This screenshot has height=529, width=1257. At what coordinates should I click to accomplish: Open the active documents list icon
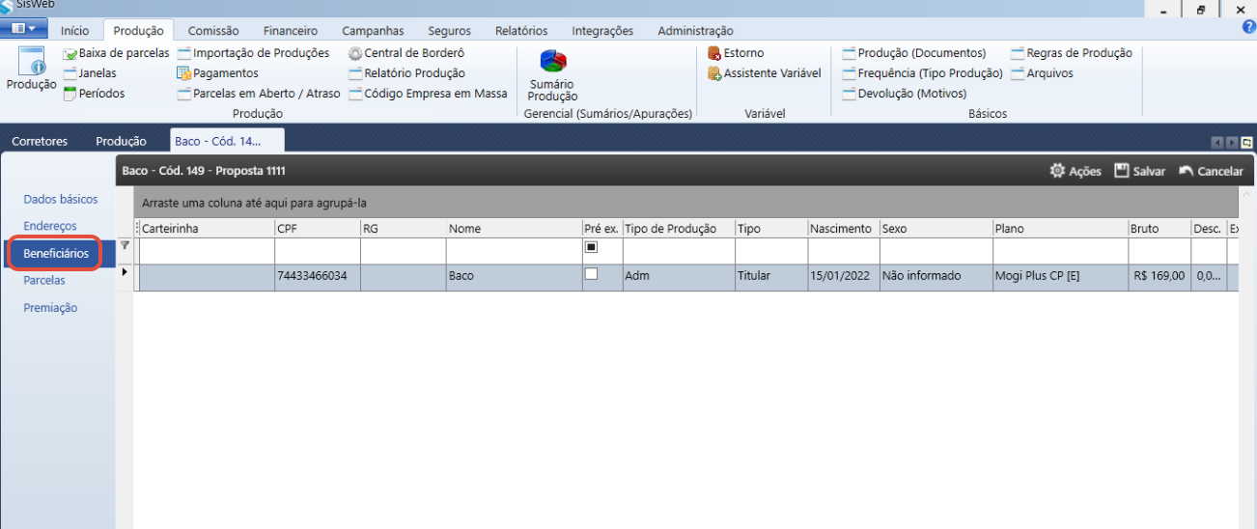1247,142
